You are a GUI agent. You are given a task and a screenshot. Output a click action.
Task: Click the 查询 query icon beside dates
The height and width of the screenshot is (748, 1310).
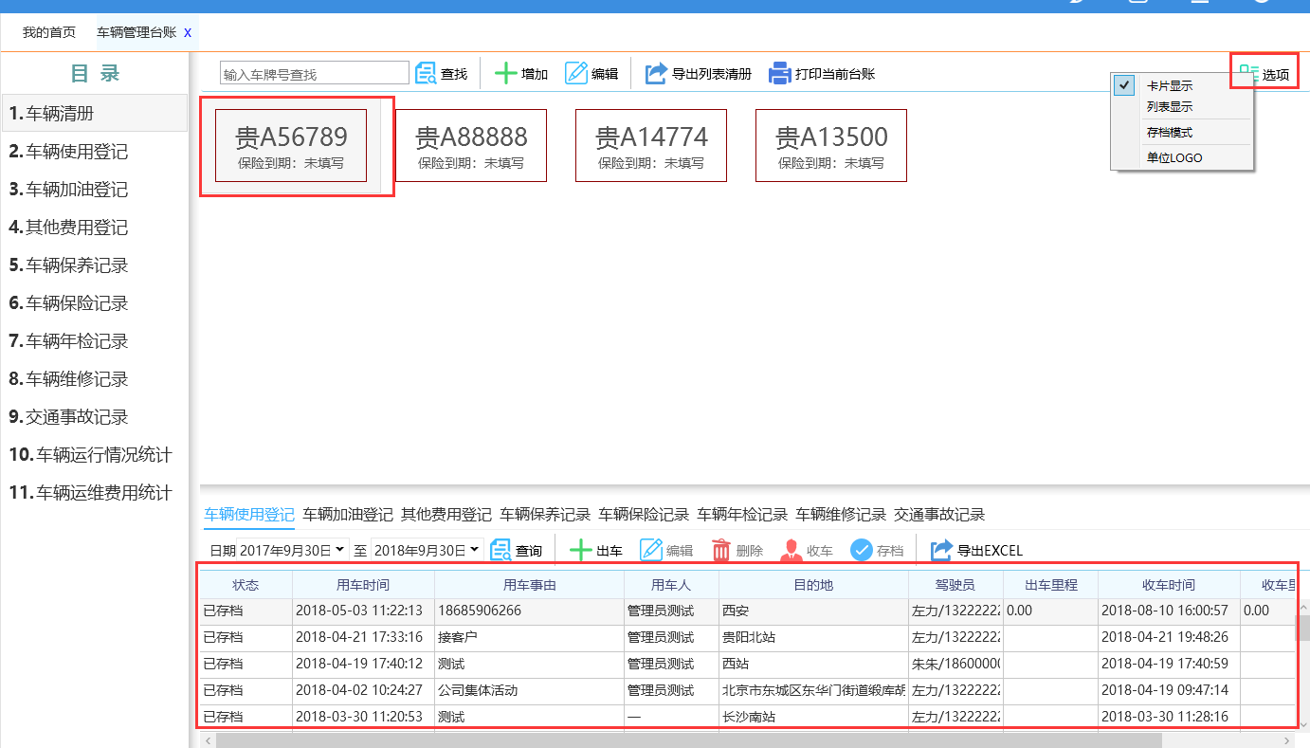500,550
